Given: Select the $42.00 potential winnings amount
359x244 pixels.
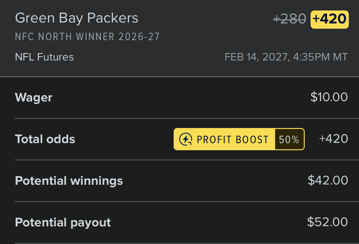Looking at the screenshot, I should click(328, 180).
